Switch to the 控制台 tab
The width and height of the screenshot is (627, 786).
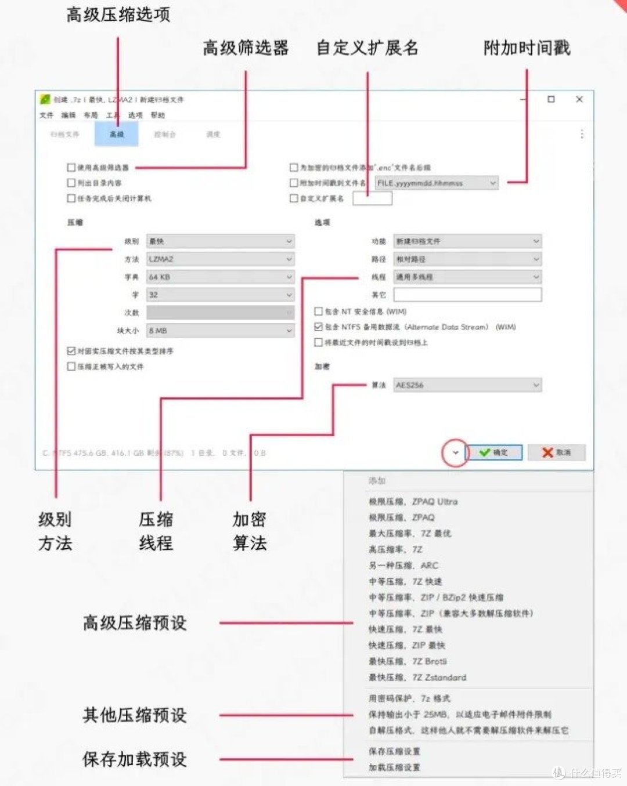point(165,134)
